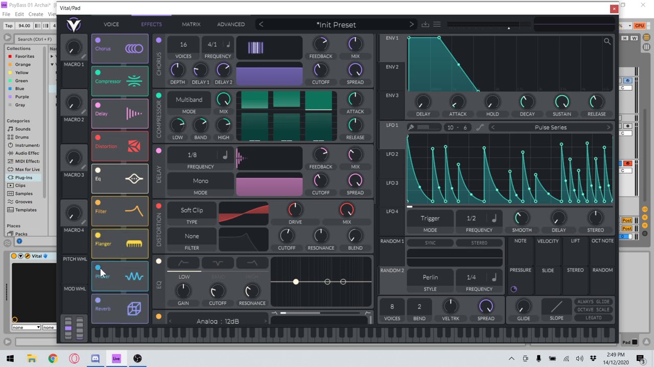Open the first 'none' dropdown in Live's Vital device
654x367 pixels.
pyautogui.click(x=26, y=327)
